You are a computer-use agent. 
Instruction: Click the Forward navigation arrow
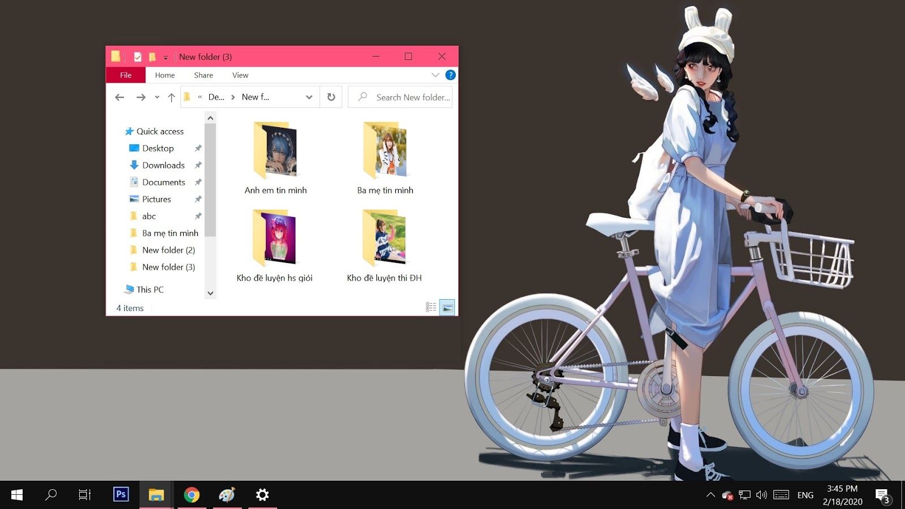[141, 97]
